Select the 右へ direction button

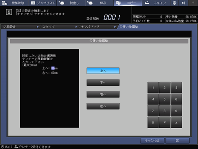click(103, 94)
